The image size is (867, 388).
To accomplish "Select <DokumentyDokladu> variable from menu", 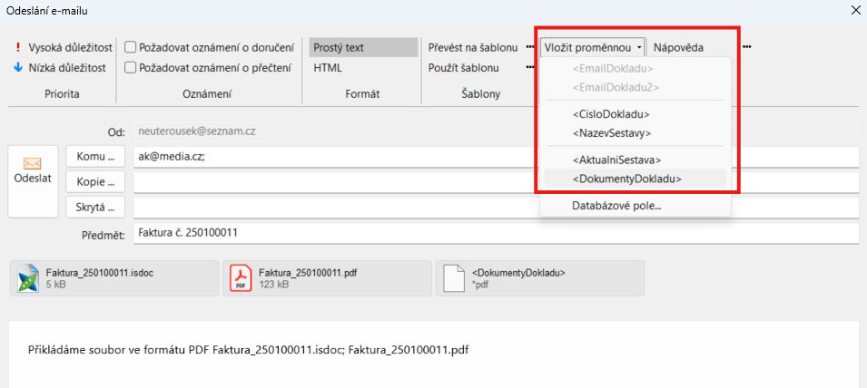I will (626, 179).
